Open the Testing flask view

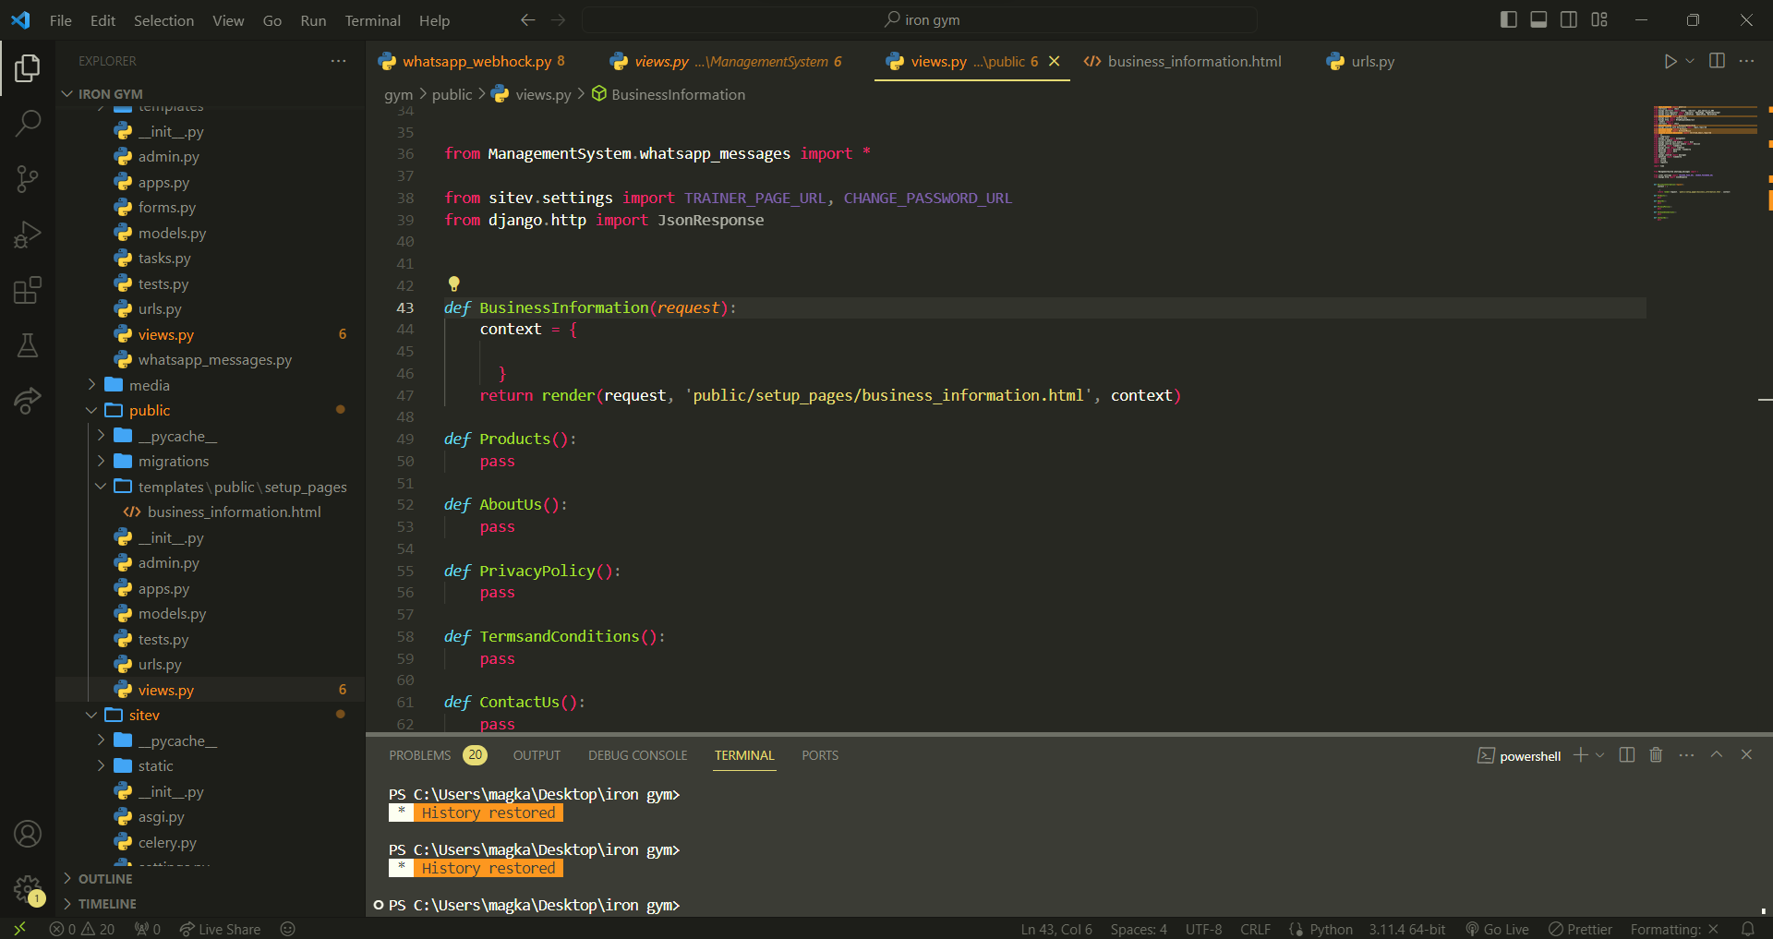tap(28, 345)
